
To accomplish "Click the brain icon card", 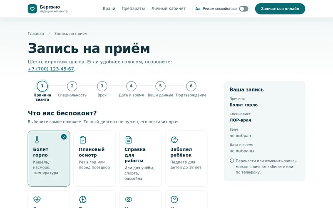I will [x=94, y=199].
